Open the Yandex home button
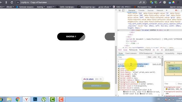Image resolution: width=182 pixels, height=102 pixels. [x=6, y=2]
